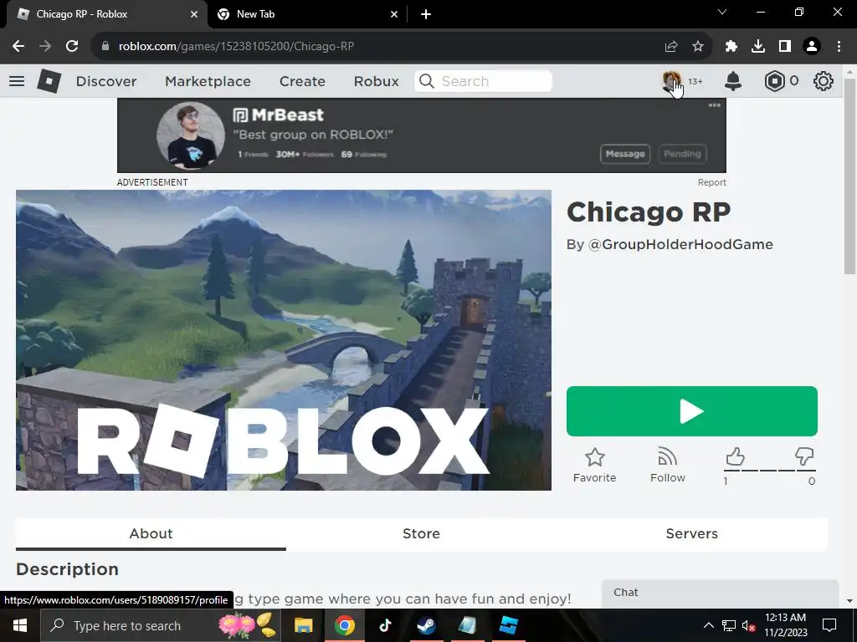Click the Roblox Search field

(483, 81)
